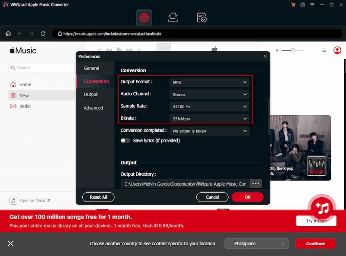This screenshot has height=256, width=346.
Task: Open the Audio Channel Stereo dropdown
Action: point(210,94)
